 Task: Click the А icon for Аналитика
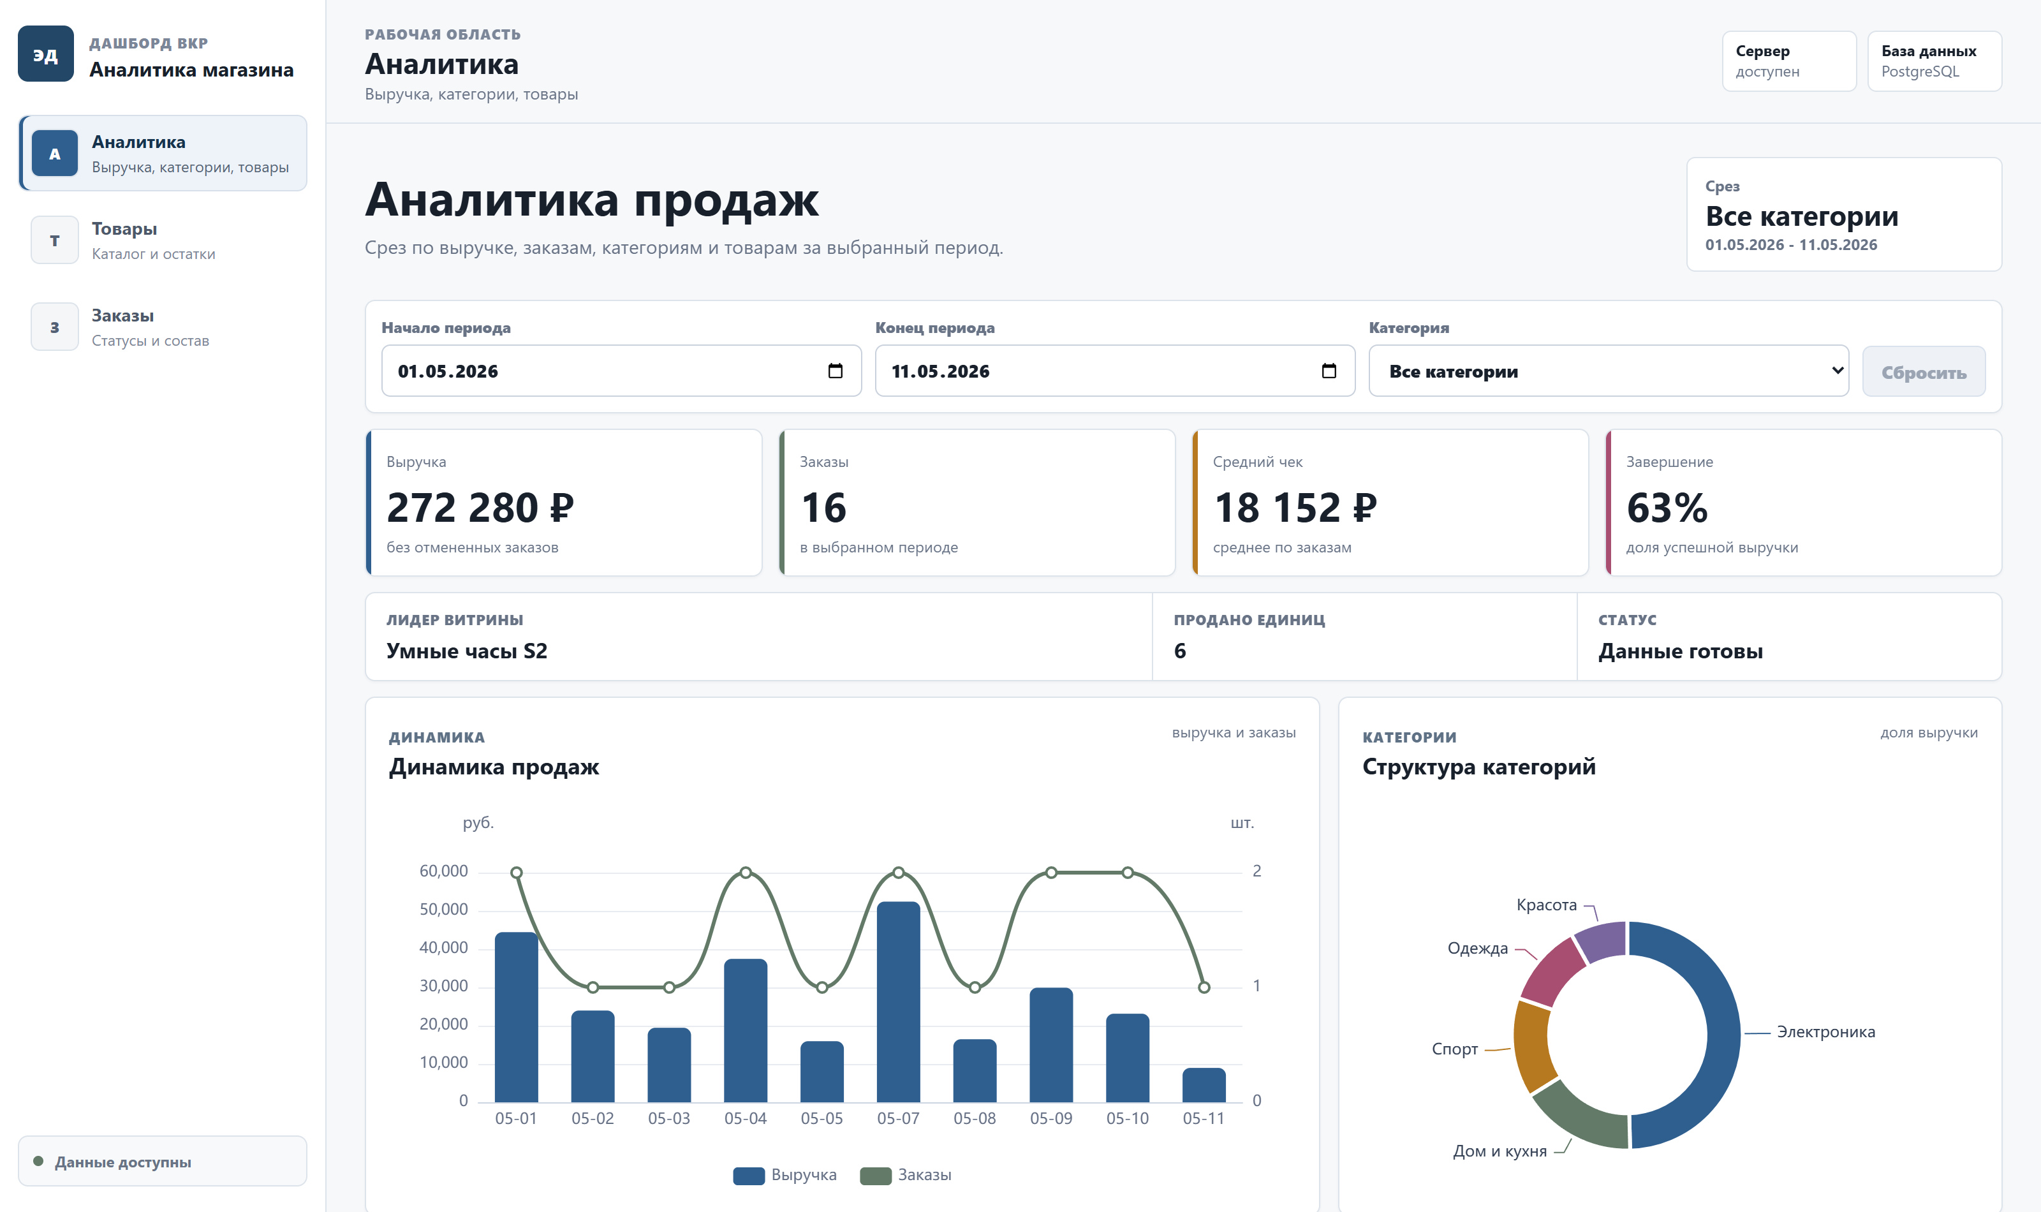tap(55, 154)
